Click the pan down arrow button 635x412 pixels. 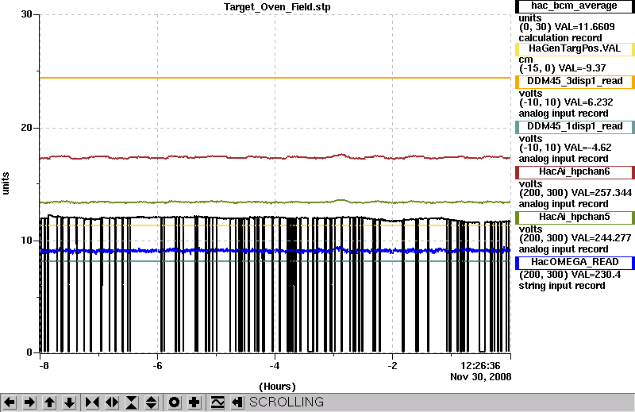pos(70,402)
